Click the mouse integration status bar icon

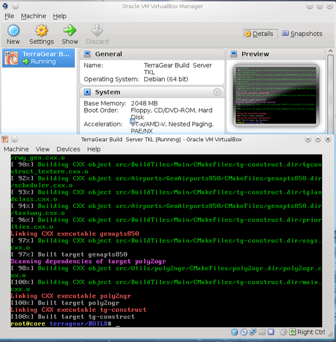click(284, 332)
